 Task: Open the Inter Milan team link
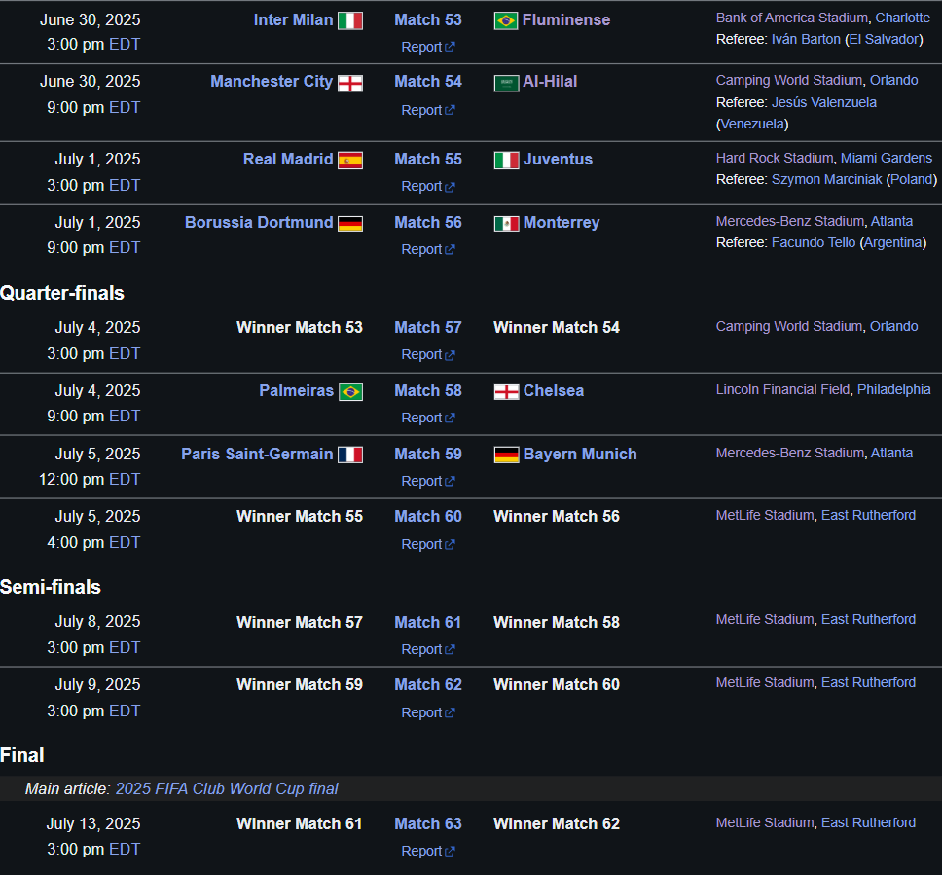pyautogui.click(x=293, y=19)
